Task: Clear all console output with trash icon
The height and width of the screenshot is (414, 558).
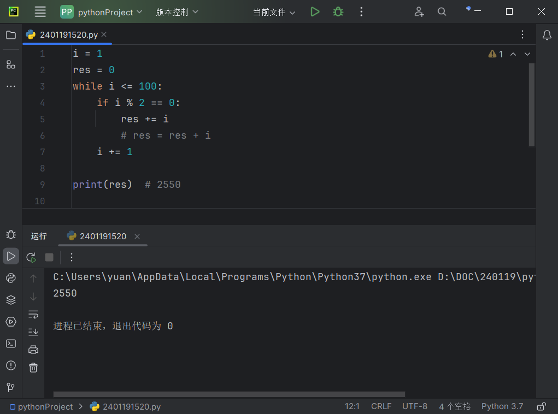Action: click(33, 368)
